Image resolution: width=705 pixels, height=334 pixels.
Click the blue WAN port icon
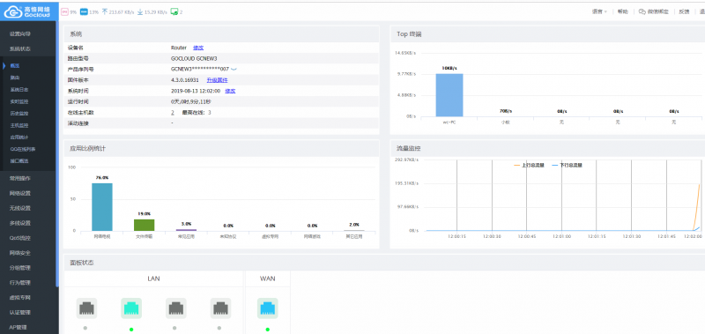tap(268, 308)
